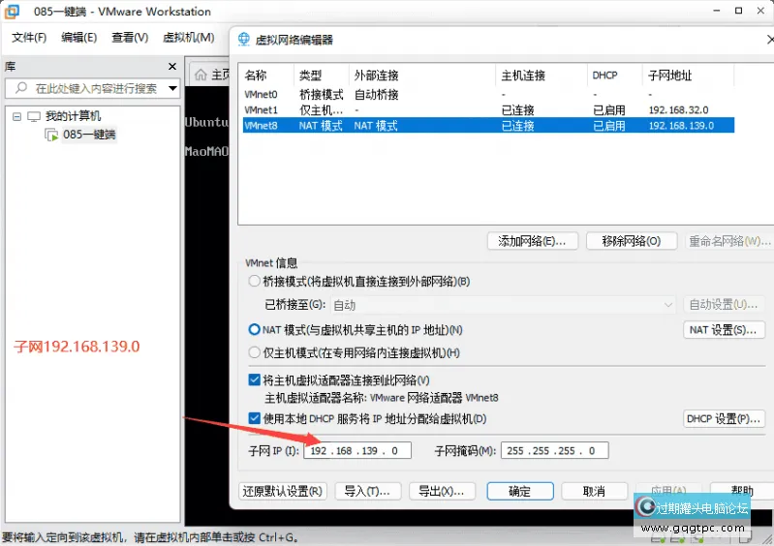Select NAT 模式 radio button

point(254,329)
